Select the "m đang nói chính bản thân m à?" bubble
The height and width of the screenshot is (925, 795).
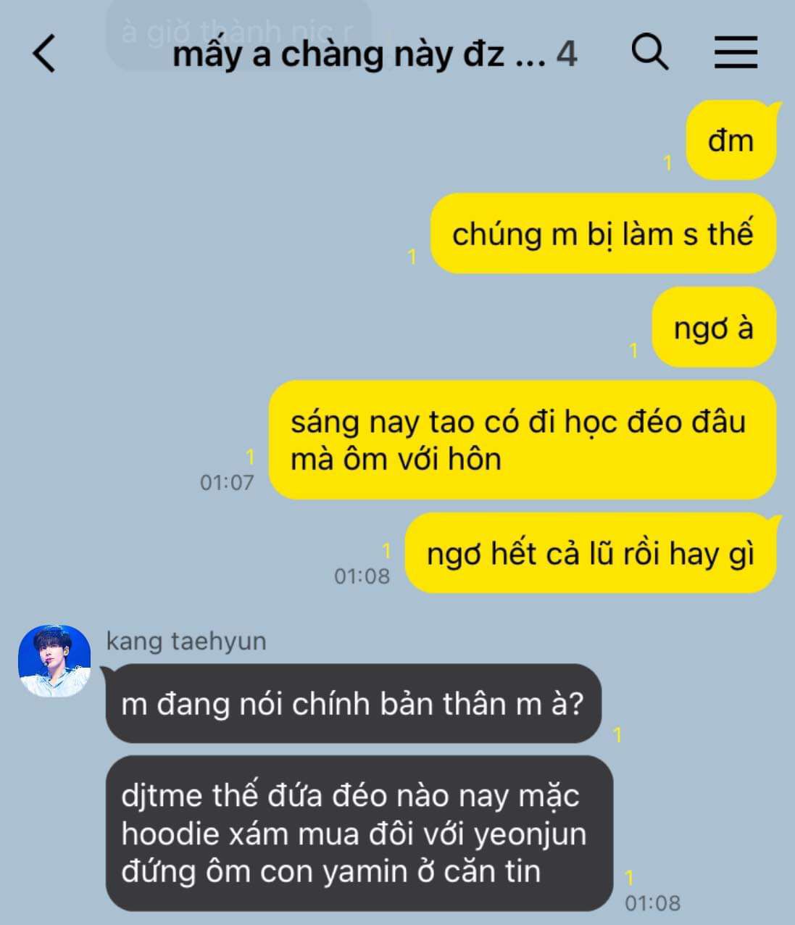pos(354,704)
